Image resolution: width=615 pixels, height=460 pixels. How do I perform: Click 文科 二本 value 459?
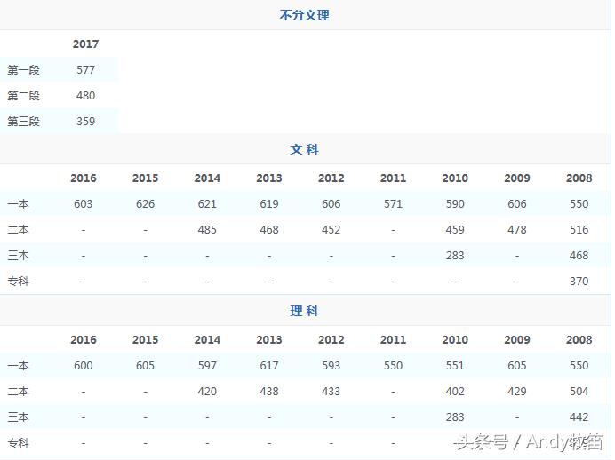pyautogui.click(x=455, y=230)
